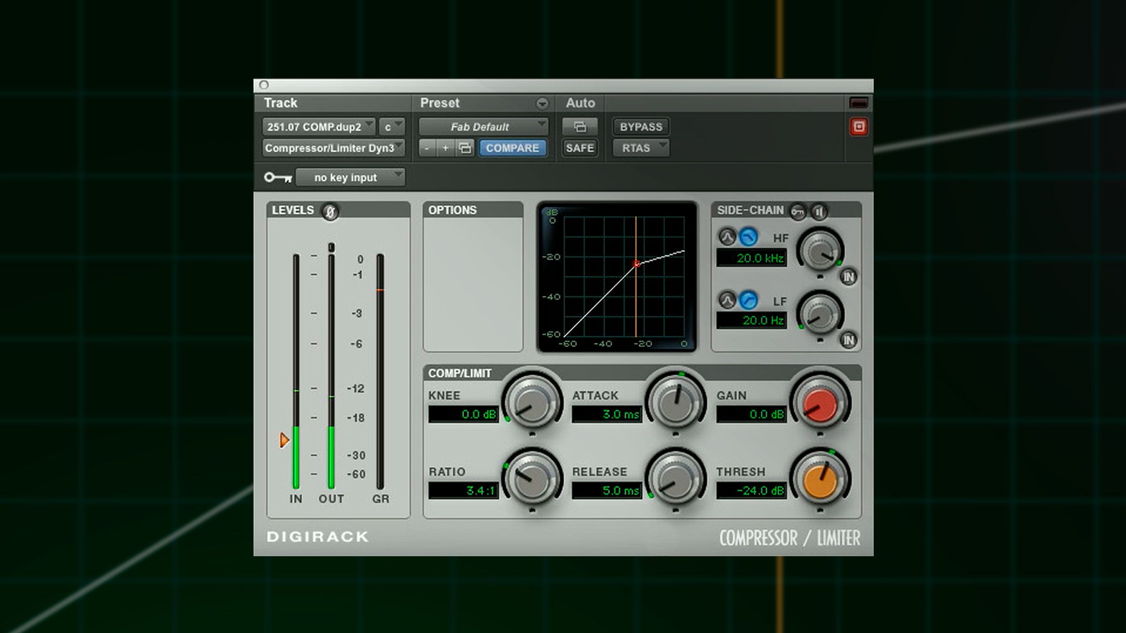Image resolution: width=1126 pixels, height=633 pixels.
Task: Click the LF frequency knob
Action: (820, 315)
